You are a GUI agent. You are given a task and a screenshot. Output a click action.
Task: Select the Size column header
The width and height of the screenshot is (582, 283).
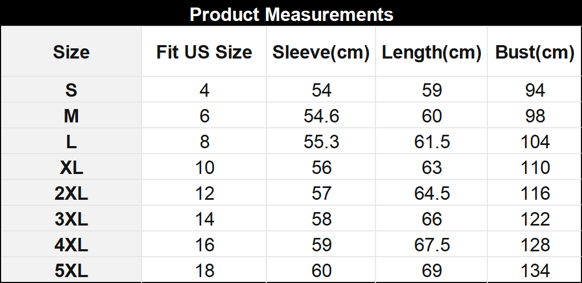pyautogui.click(x=71, y=52)
